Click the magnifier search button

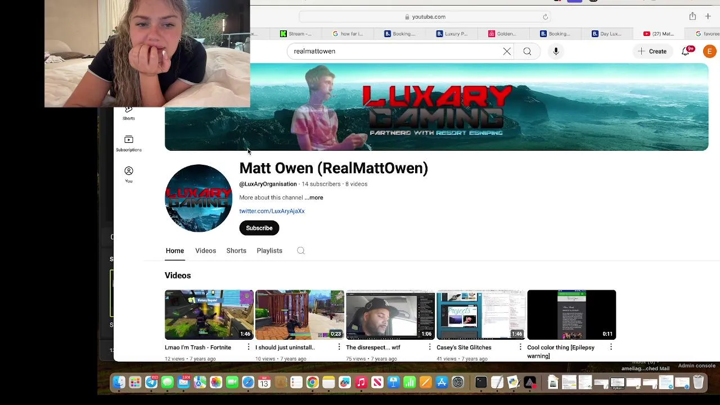coord(527,51)
